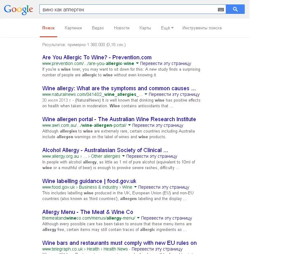Click snippet text 'If you're a wine lover'
The height and width of the screenshot is (254, 288).
point(62,69)
